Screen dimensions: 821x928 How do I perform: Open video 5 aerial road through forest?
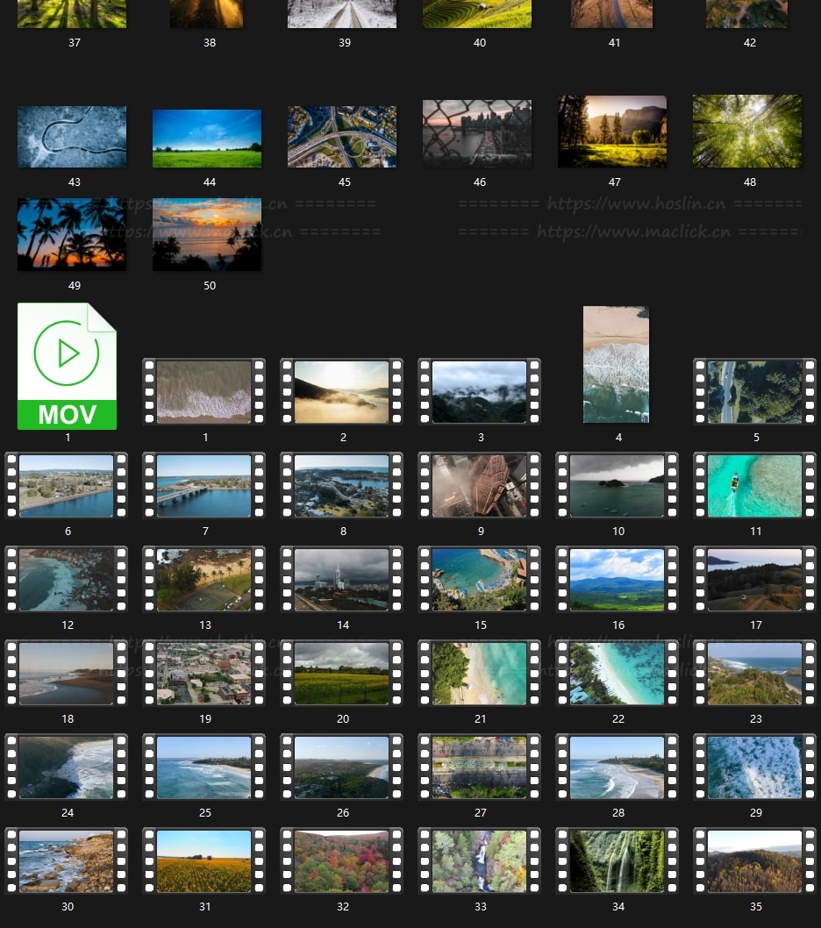tap(754, 391)
